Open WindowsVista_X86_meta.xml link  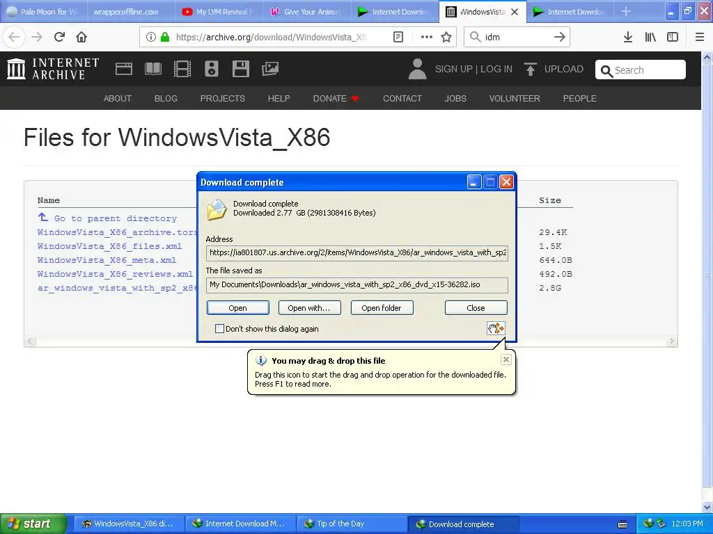pyautogui.click(x=107, y=260)
